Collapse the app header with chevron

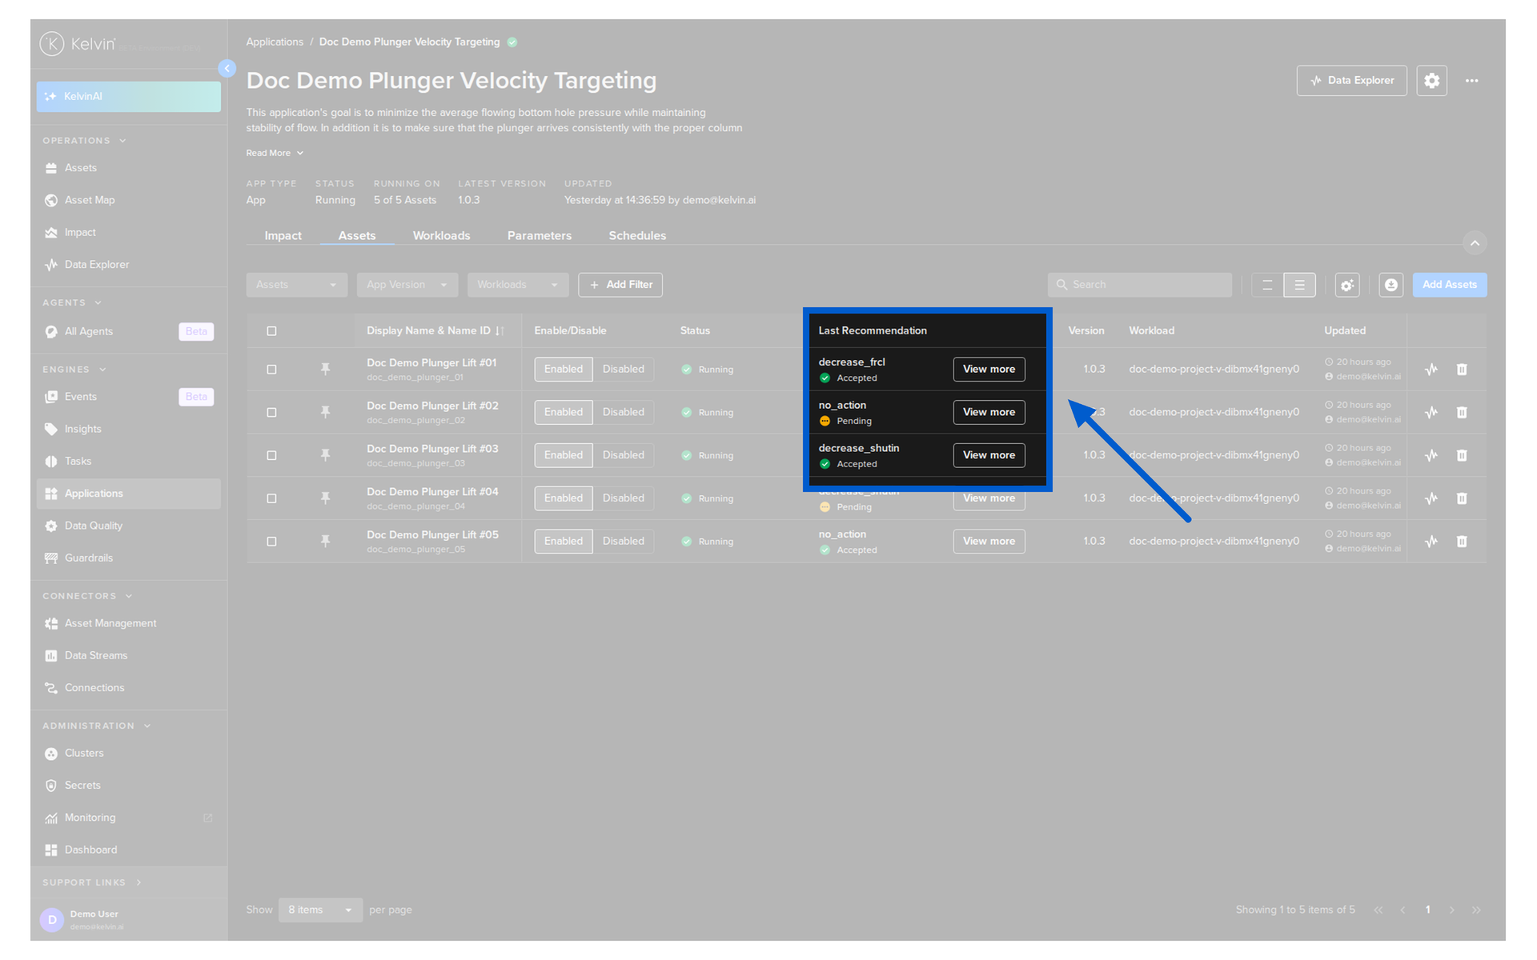(x=1475, y=243)
